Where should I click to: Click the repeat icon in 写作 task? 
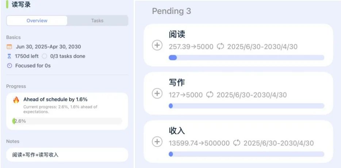pos(210,95)
